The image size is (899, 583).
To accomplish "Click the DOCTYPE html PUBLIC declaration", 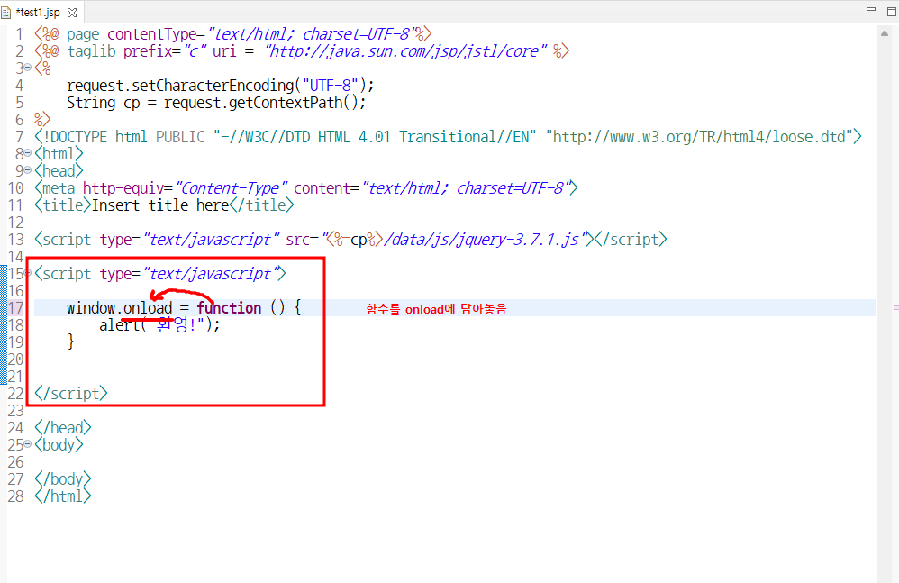I will point(448,137).
